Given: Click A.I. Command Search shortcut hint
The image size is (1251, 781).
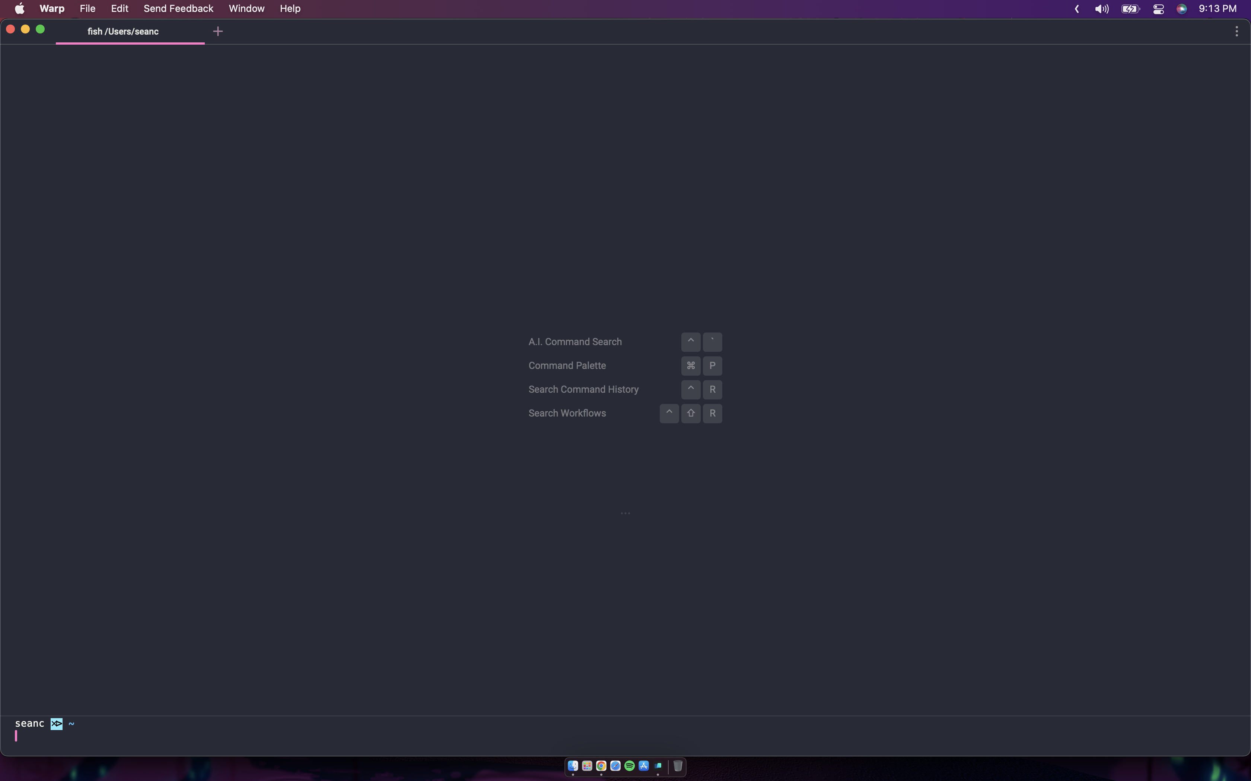Looking at the screenshot, I should tap(575, 342).
